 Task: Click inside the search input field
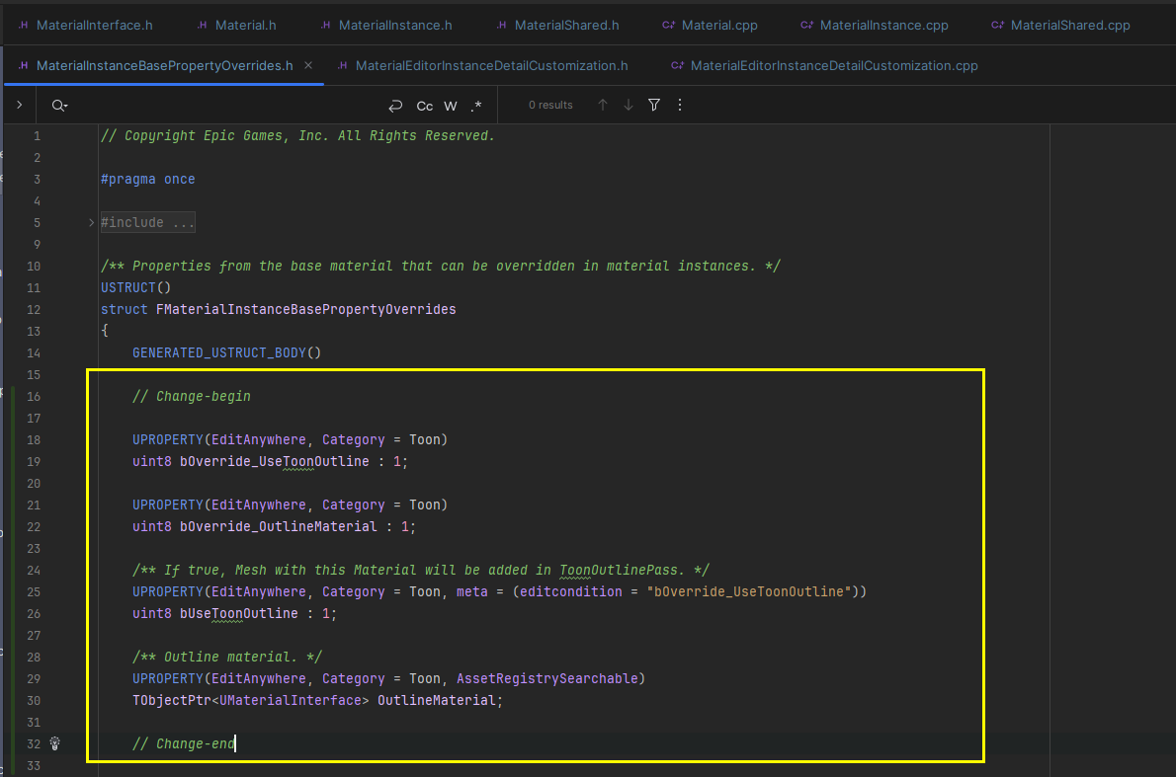coord(198,105)
